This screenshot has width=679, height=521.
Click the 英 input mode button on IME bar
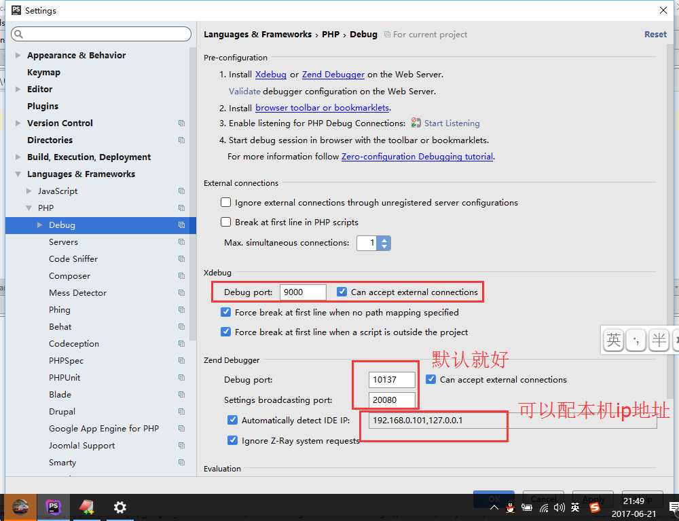(x=613, y=340)
